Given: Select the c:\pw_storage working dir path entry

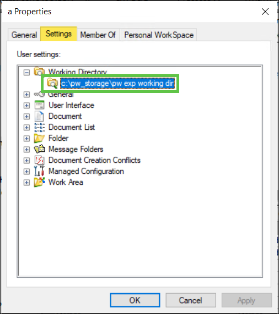Looking at the screenshot, I should pos(117,83).
